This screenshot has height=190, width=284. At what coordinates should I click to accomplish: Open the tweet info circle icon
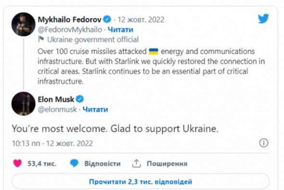pyautogui.click(x=264, y=143)
